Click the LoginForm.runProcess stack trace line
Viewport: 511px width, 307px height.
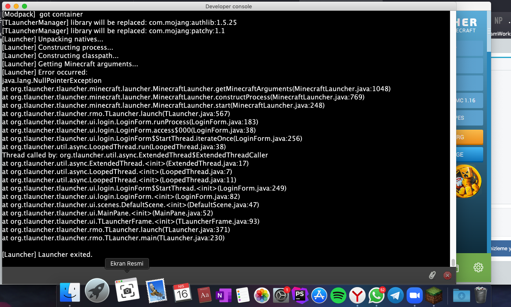point(130,122)
